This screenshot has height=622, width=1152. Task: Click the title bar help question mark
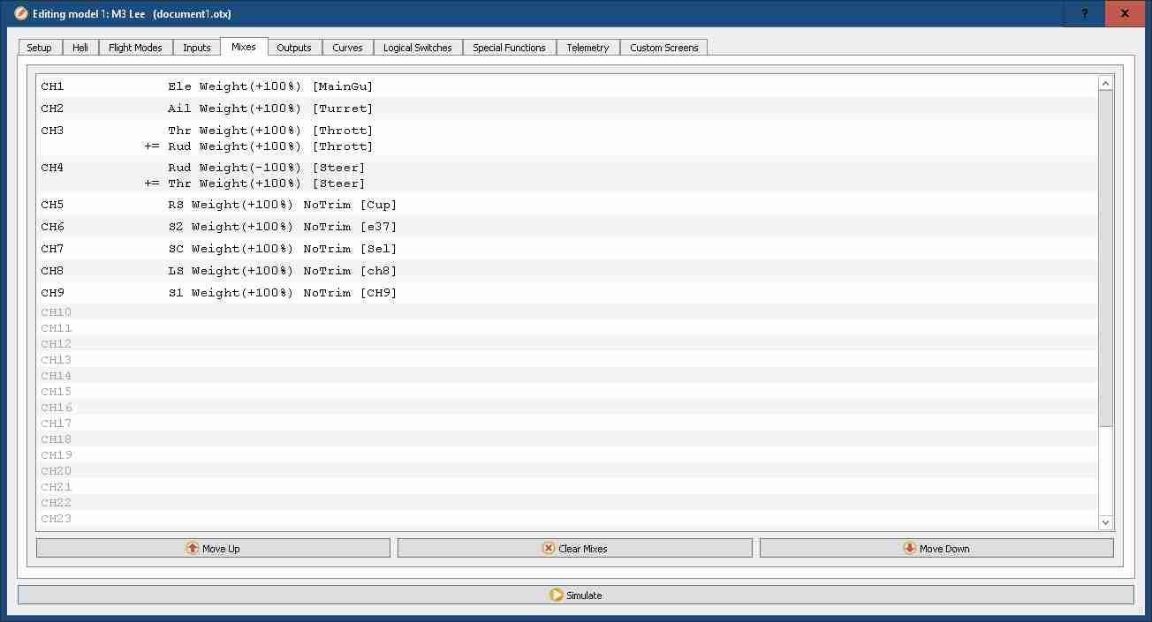coord(1085,14)
